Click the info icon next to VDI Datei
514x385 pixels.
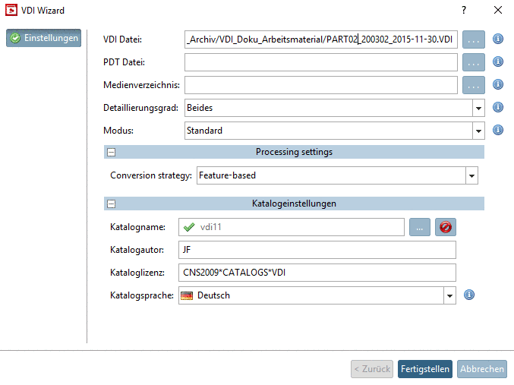497,39
